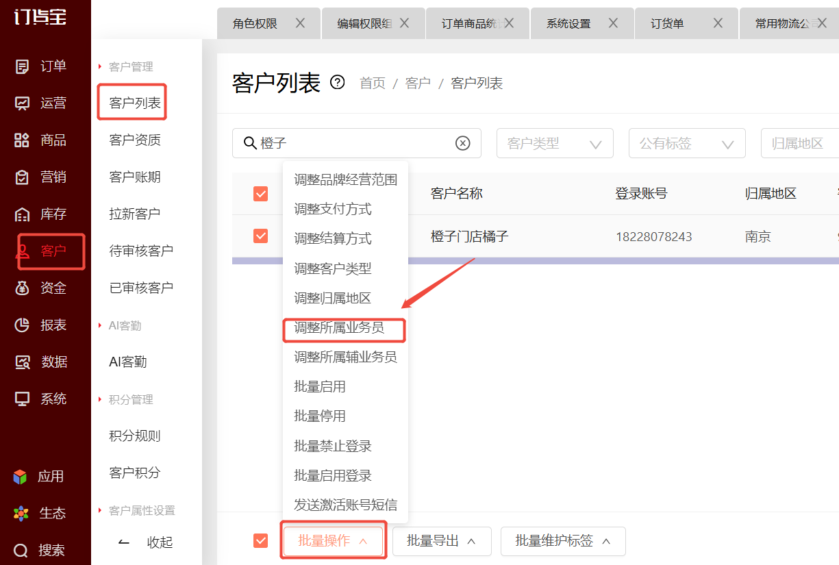Choose 调整品牌经营范围 from the menu
The height and width of the screenshot is (565, 839).
coord(345,179)
